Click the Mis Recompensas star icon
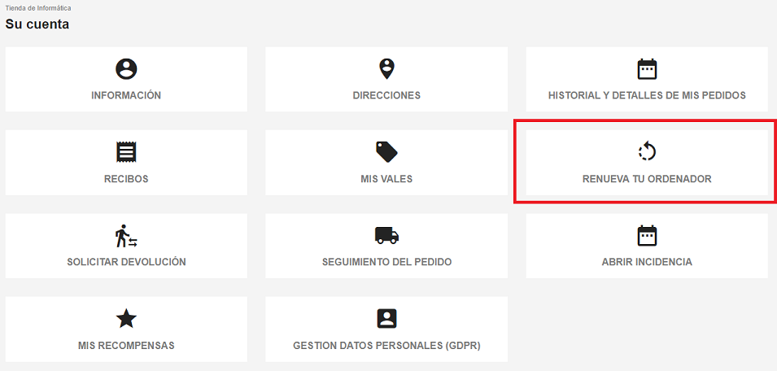Viewport: 777px width, 371px height. 126,318
